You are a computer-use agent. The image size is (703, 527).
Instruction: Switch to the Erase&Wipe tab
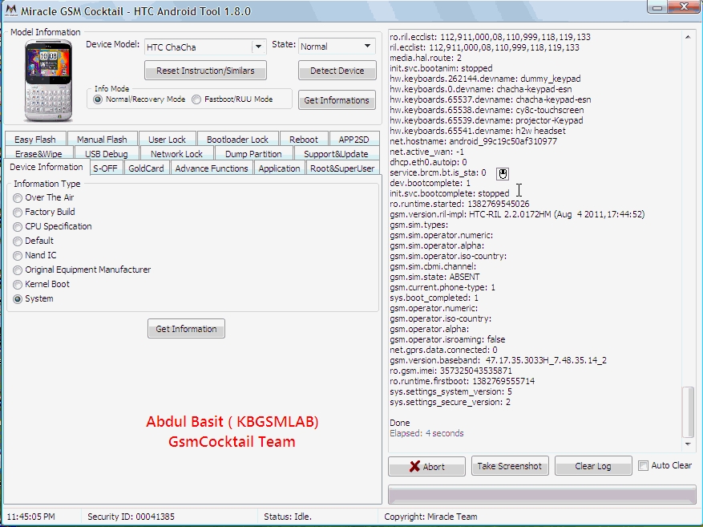tap(38, 154)
